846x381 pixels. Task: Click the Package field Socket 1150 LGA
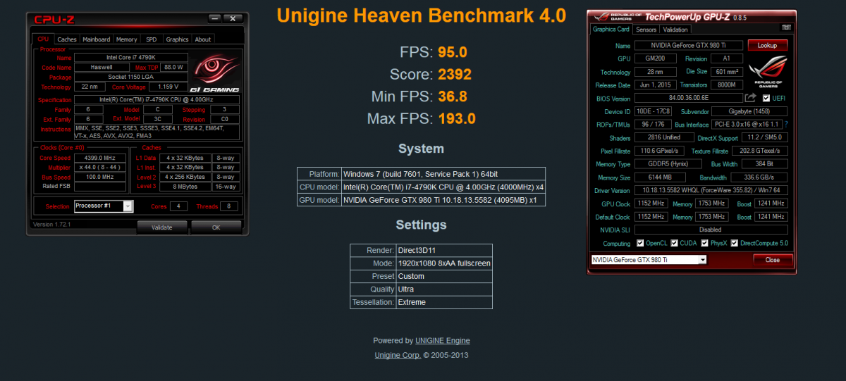pyautogui.click(x=132, y=77)
